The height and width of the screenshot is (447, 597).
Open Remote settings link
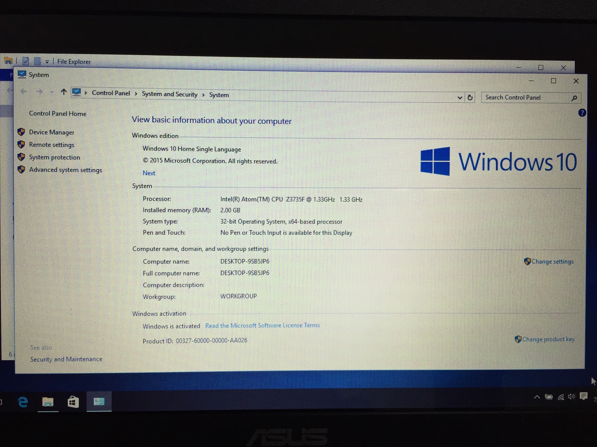pyautogui.click(x=51, y=144)
